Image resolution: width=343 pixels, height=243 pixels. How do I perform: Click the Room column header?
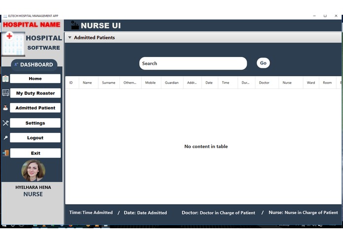pyautogui.click(x=327, y=83)
